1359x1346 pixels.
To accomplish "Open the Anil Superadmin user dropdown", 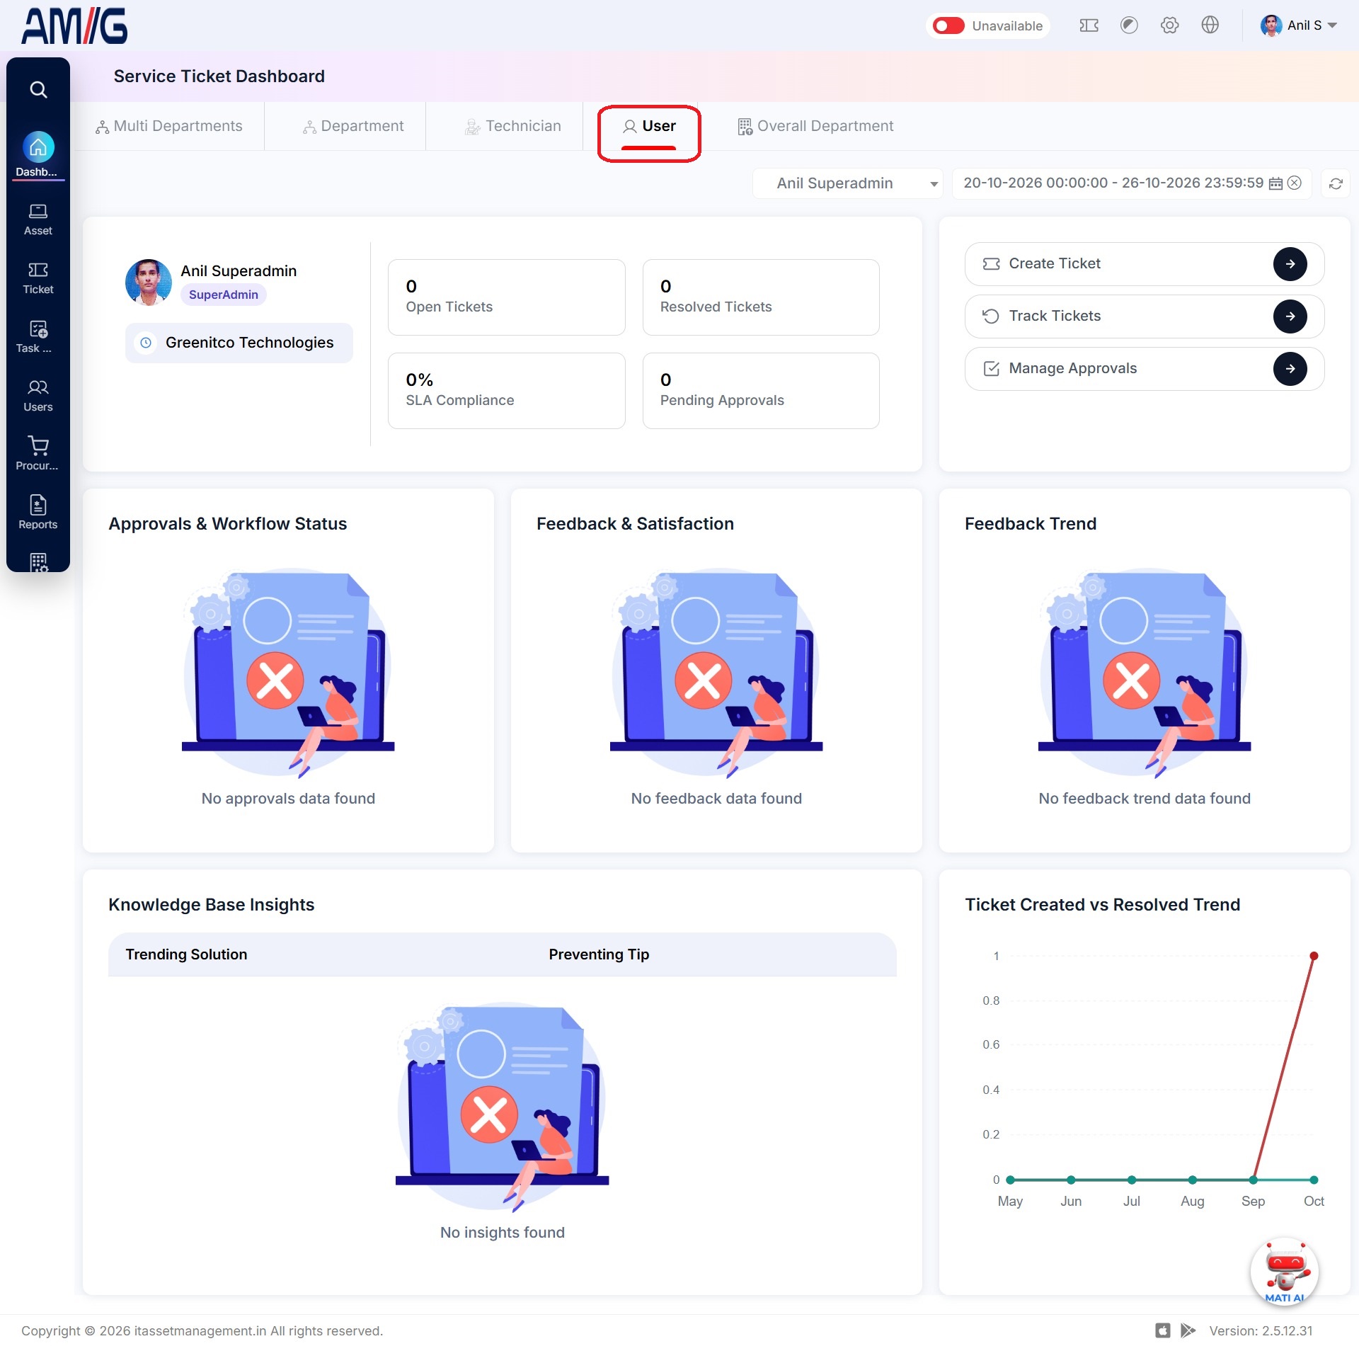I will tap(847, 183).
